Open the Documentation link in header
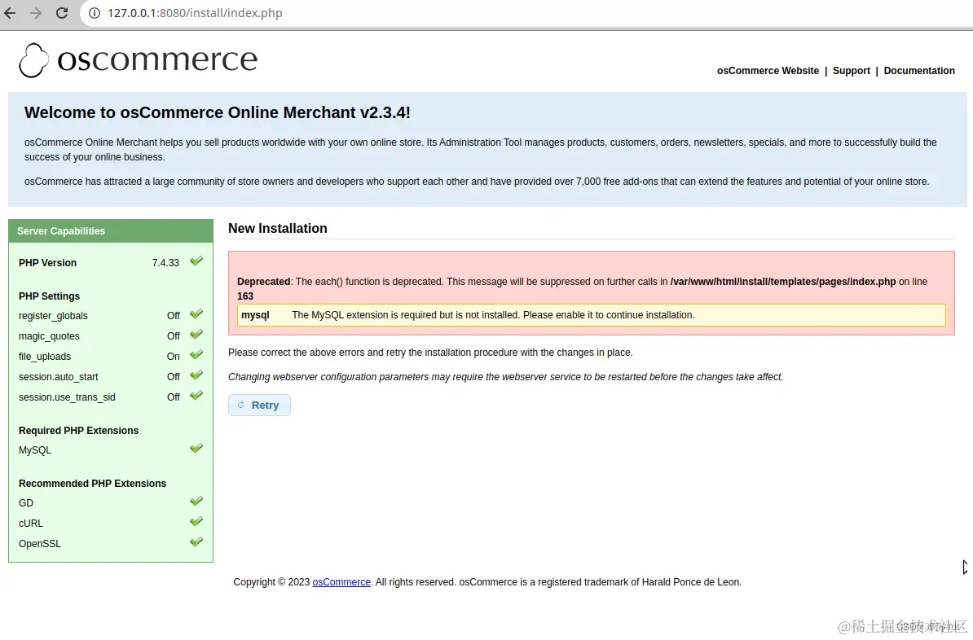This screenshot has width=973, height=640. click(x=919, y=71)
